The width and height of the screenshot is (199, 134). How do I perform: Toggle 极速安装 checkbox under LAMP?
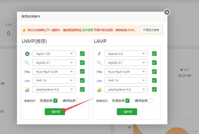click(x=127, y=101)
